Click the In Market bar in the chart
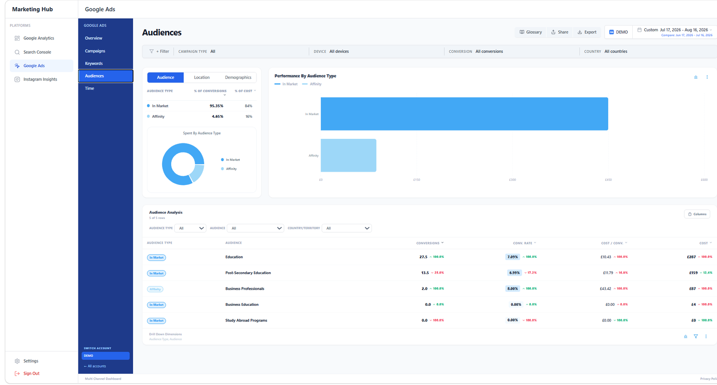 pyautogui.click(x=464, y=114)
